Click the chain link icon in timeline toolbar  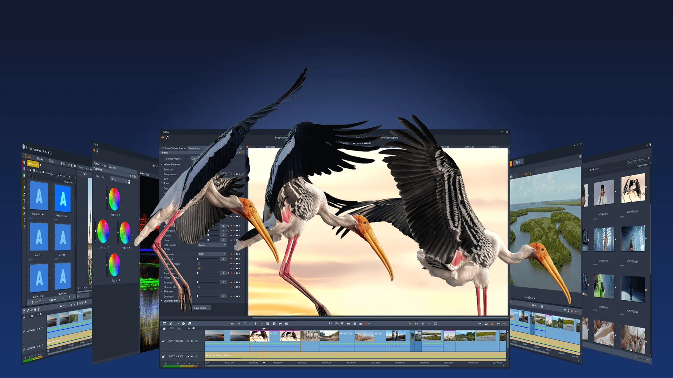click(280, 324)
